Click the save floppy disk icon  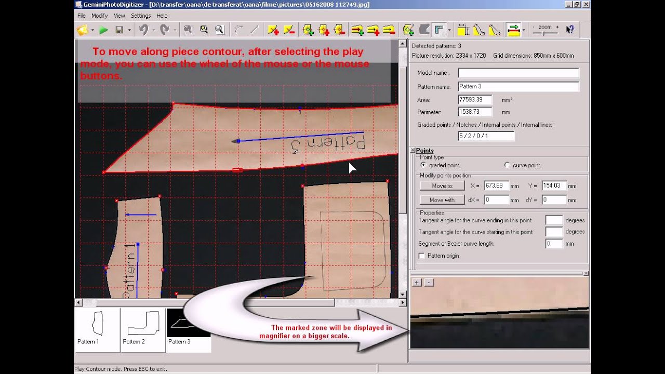[119, 30]
